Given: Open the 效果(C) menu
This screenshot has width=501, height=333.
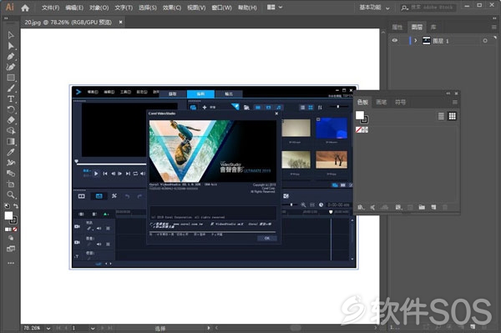Looking at the screenshot, I should (171, 8).
